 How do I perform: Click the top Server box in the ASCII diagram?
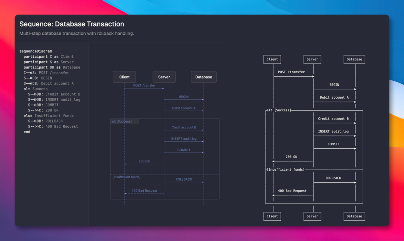[312, 59]
